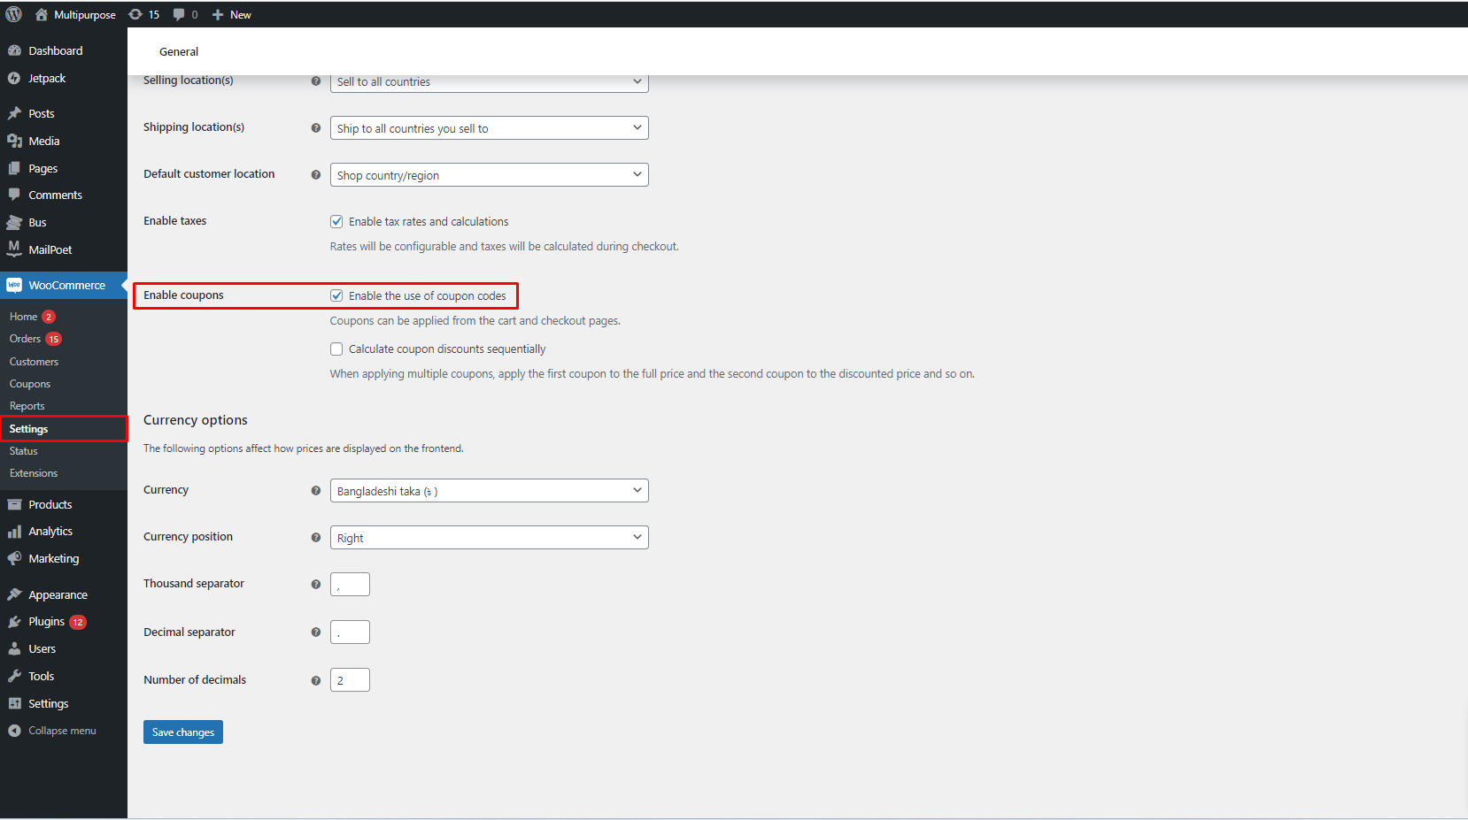The height and width of the screenshot is (820, 1468).
Task: Disable the use of coupon codes
Action: [336, 295]
